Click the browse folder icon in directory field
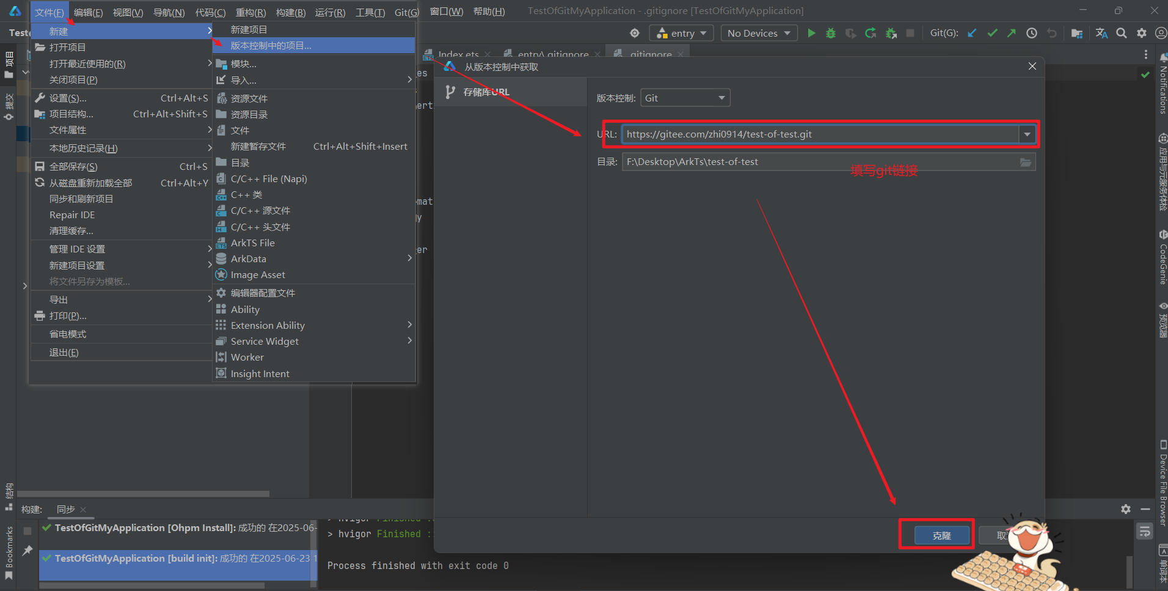1168x591 pixels. [1026, 162]
